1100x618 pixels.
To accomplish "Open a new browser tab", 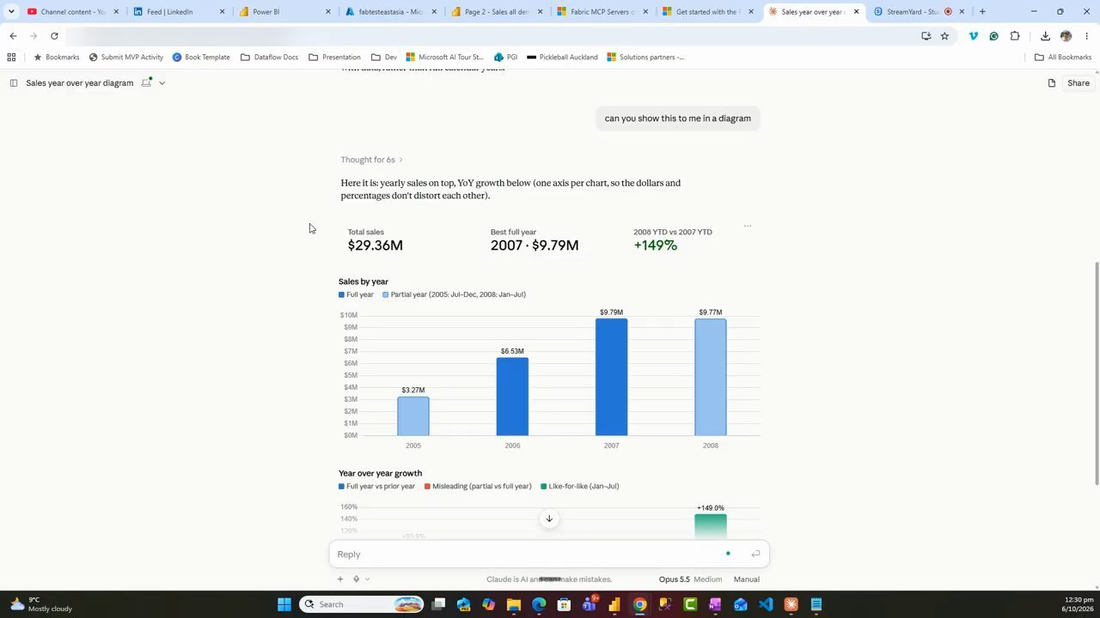I will 982,12.
